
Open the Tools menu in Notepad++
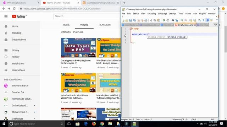(181, 13)
